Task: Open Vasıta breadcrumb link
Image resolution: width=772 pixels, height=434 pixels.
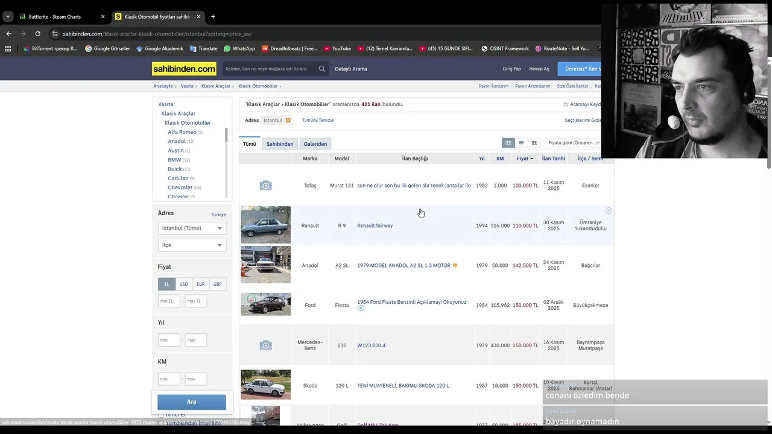Action: point(187,86)
